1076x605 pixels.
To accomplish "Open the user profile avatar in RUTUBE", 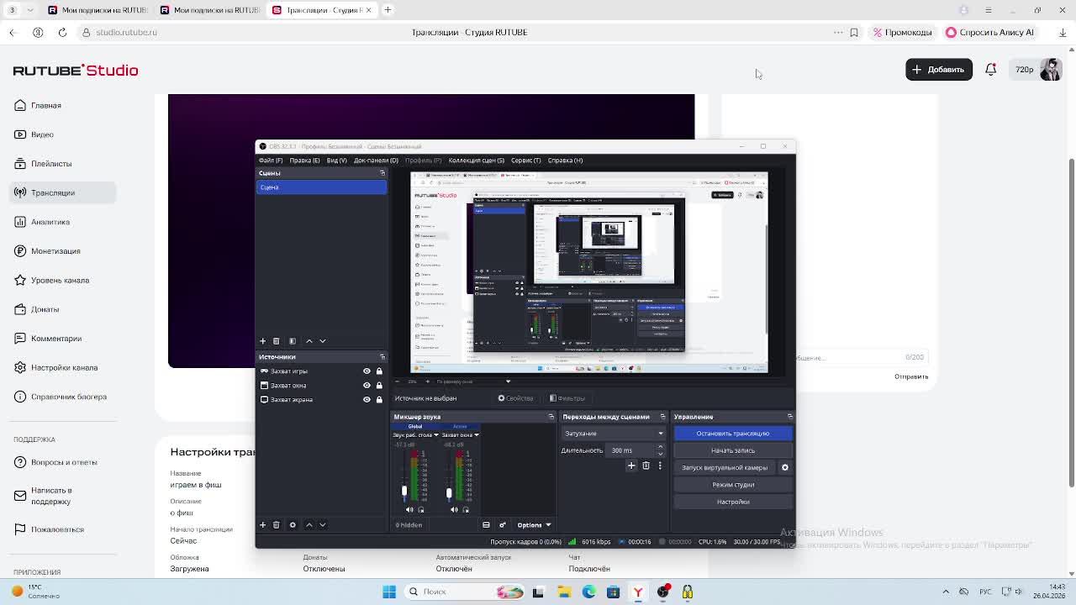I will pos(1051,70).
